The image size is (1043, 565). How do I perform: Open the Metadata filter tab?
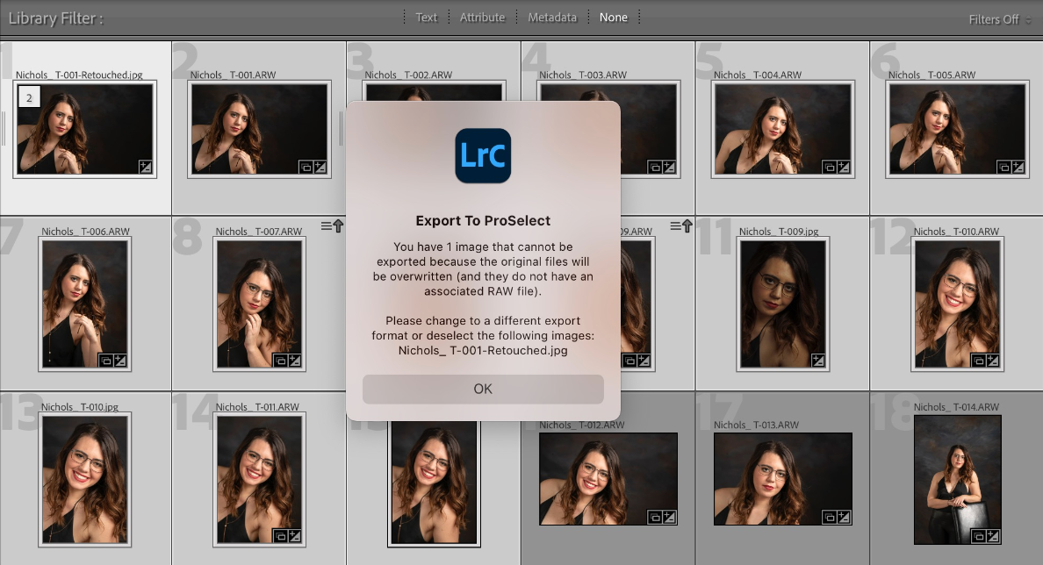click(552, 18)
